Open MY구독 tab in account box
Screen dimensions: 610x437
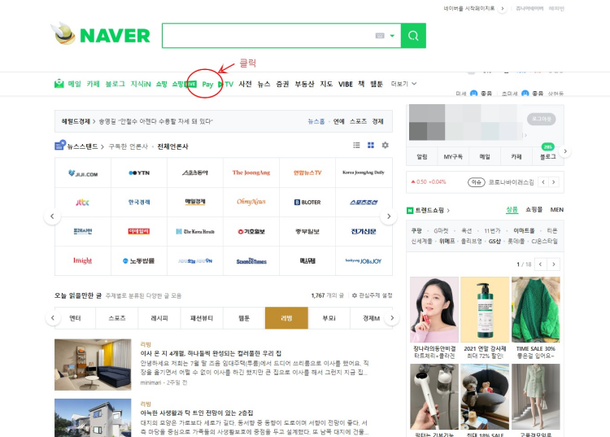click(x=453, y=156)
